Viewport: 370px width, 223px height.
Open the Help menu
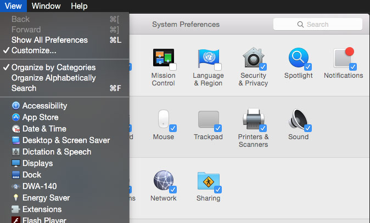click(79, 6)
